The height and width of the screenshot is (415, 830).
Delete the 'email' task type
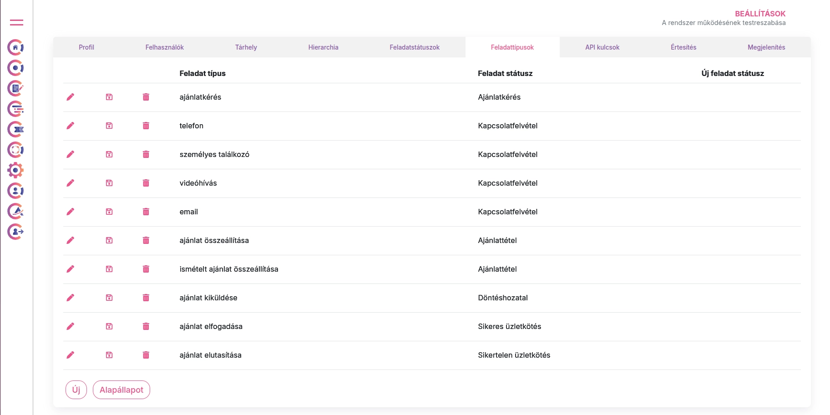click(x=146, y=212)
